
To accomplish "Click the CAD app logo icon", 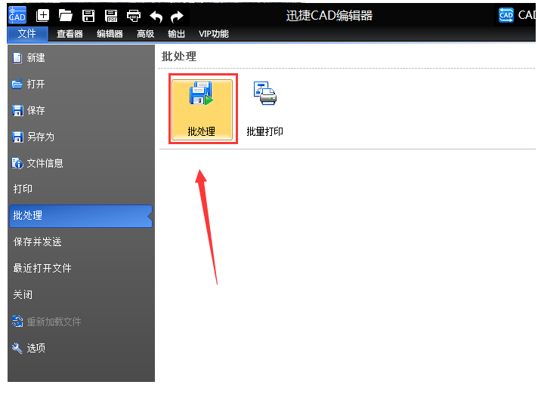I will point(17,14).
